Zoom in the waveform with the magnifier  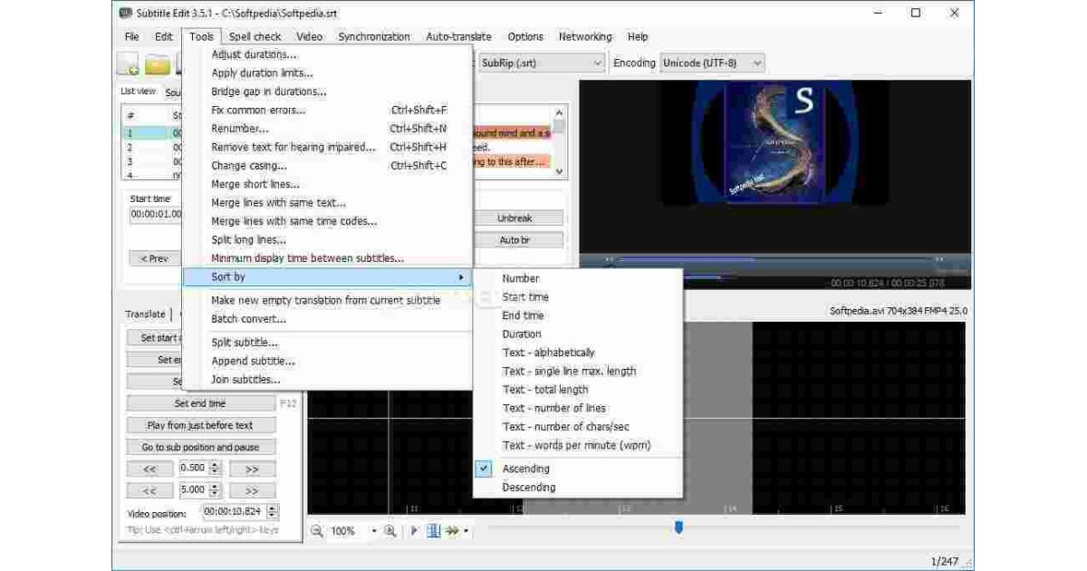390,531
